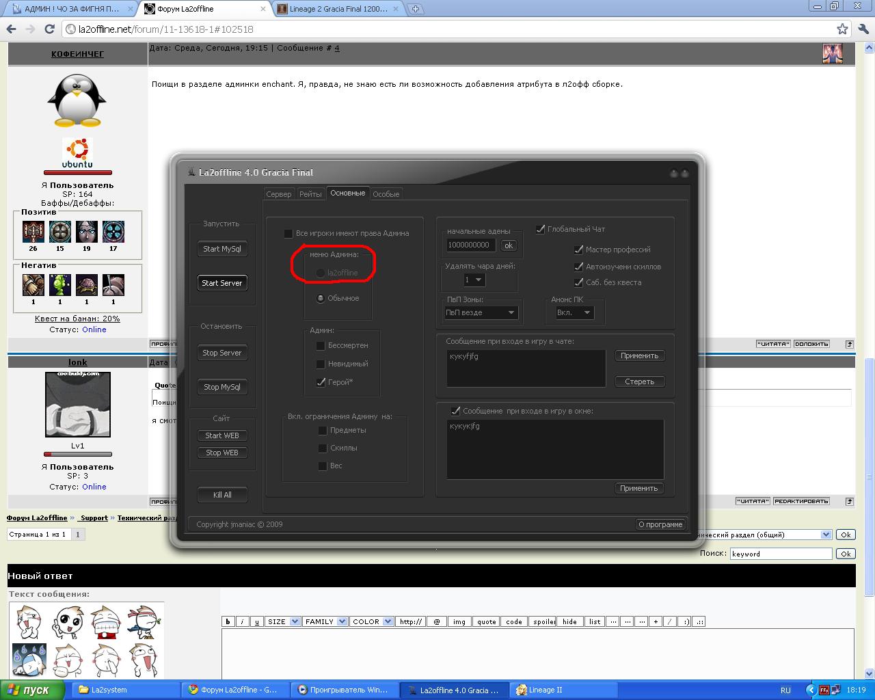Click the up-arrow icon in КОФЕИНЧЕГ's post footer

(x=849, y=344)
